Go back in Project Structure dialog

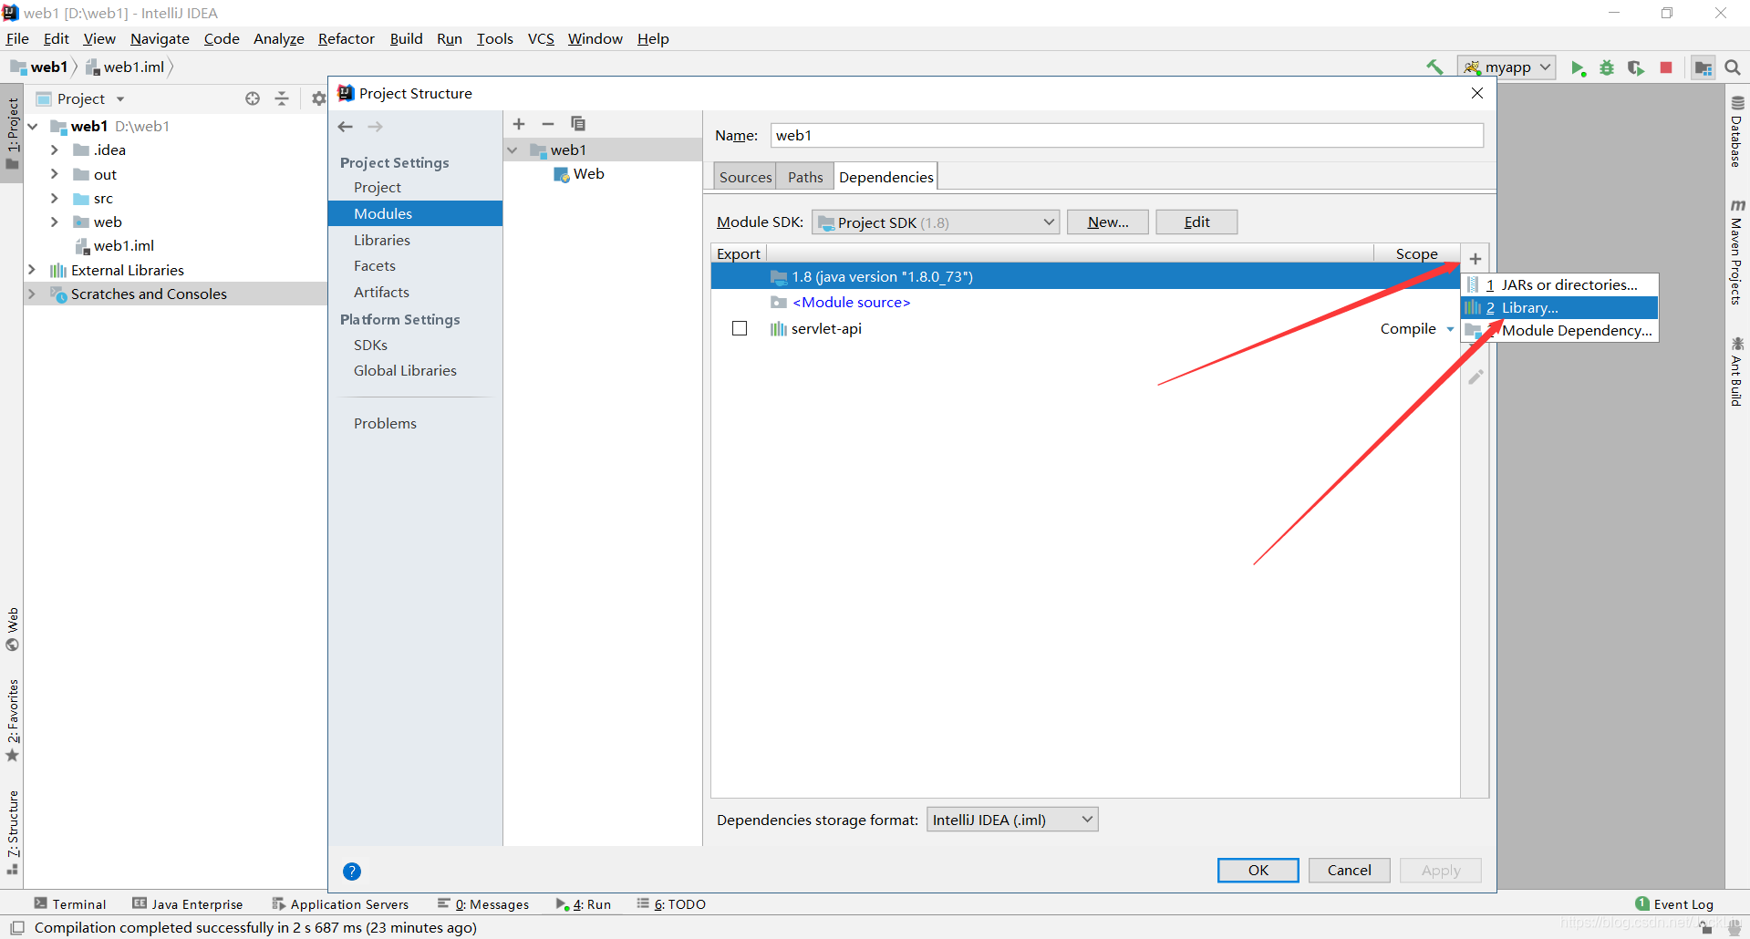[345, 127]
